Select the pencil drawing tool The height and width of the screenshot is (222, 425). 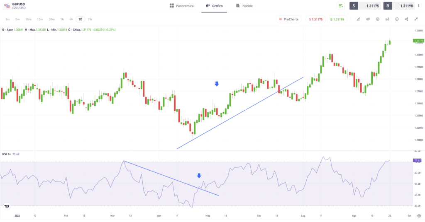(x=358, y=19)
